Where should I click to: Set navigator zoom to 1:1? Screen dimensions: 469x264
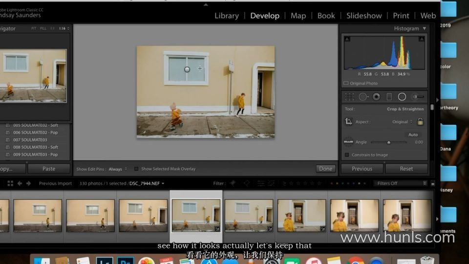53,28
